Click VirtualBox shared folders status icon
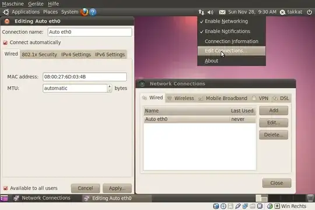Image resolution: width=315 pixels, height=210 pixels. pos(253,206)
